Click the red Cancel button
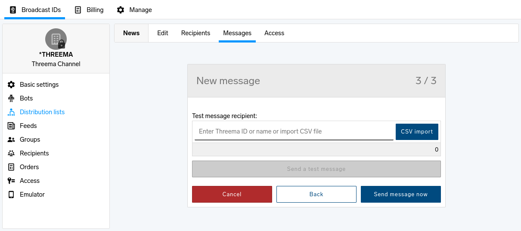 click(232, 194)
